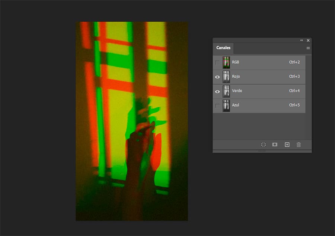Select the Azul channel thumbnail
The height and width of the screenshot is (236, 335).
(226, 106)
